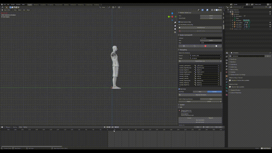Open the timeline Marker menu
The height and width of the screenshot is (153, 272).
point(25,127)
